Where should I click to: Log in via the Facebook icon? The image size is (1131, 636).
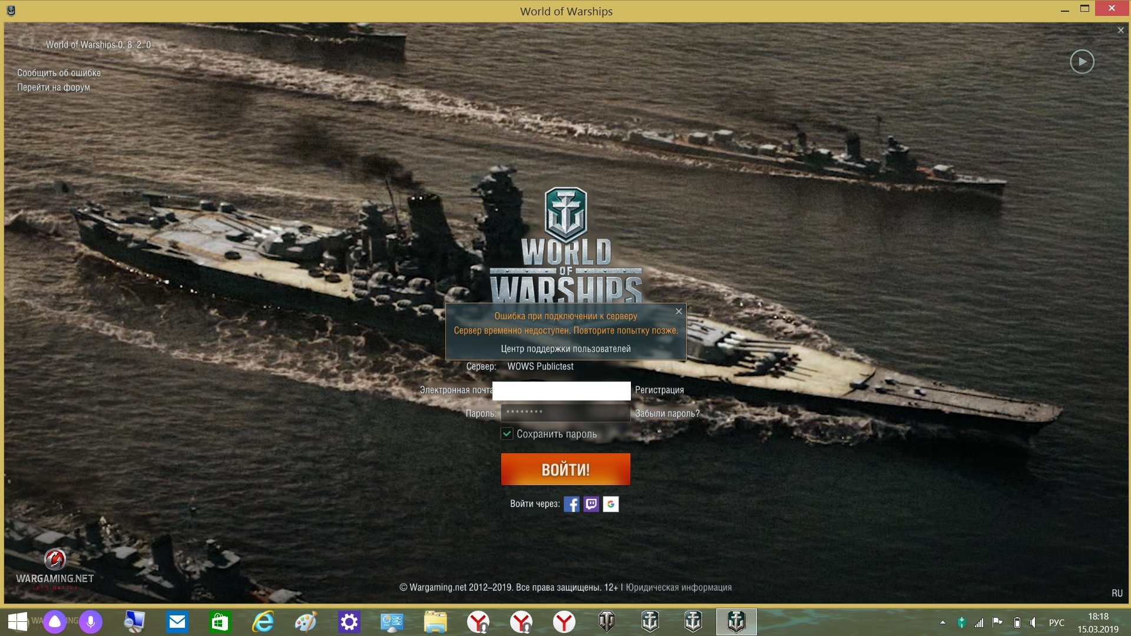pos(571,504)
